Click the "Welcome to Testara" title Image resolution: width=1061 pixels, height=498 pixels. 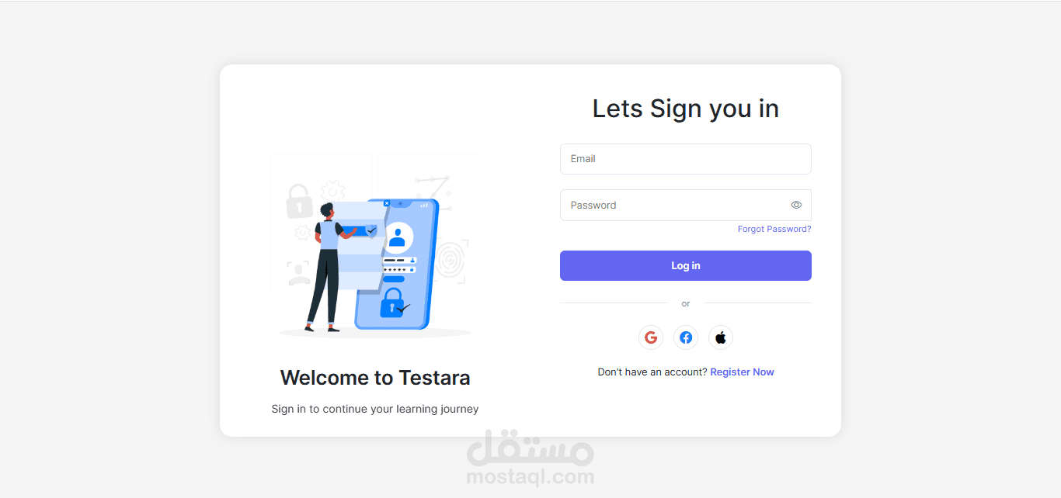point(375,378)
